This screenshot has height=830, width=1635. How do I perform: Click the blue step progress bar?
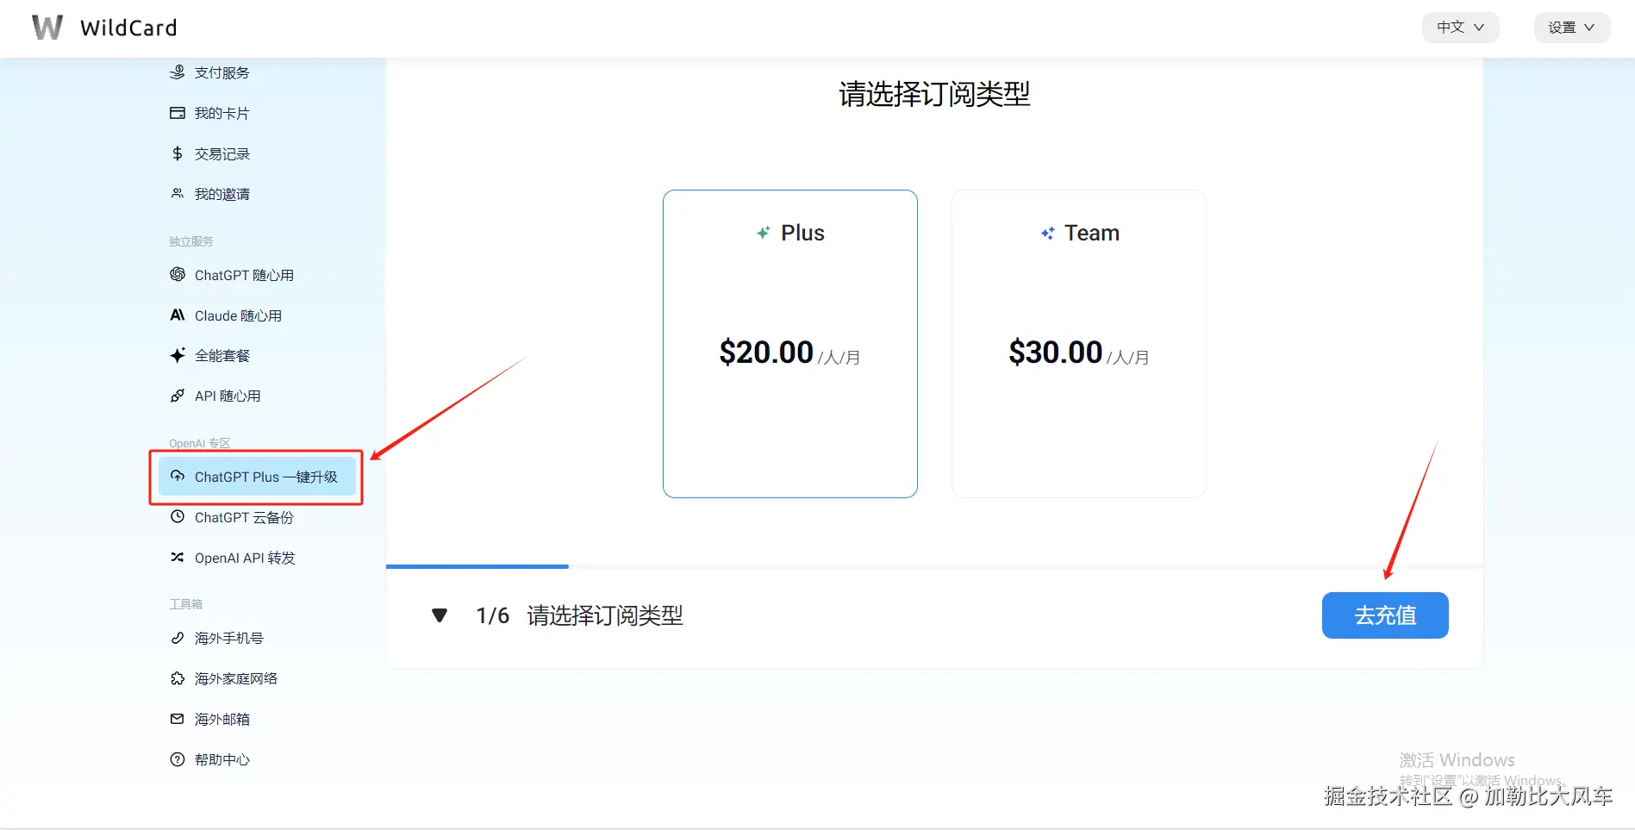(477, 566)
